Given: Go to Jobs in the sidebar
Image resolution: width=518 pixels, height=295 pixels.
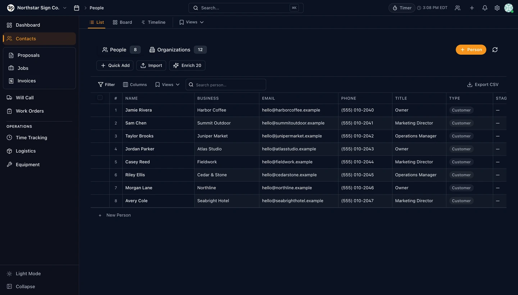Looking at the screenshot, I should coord(40,68).
